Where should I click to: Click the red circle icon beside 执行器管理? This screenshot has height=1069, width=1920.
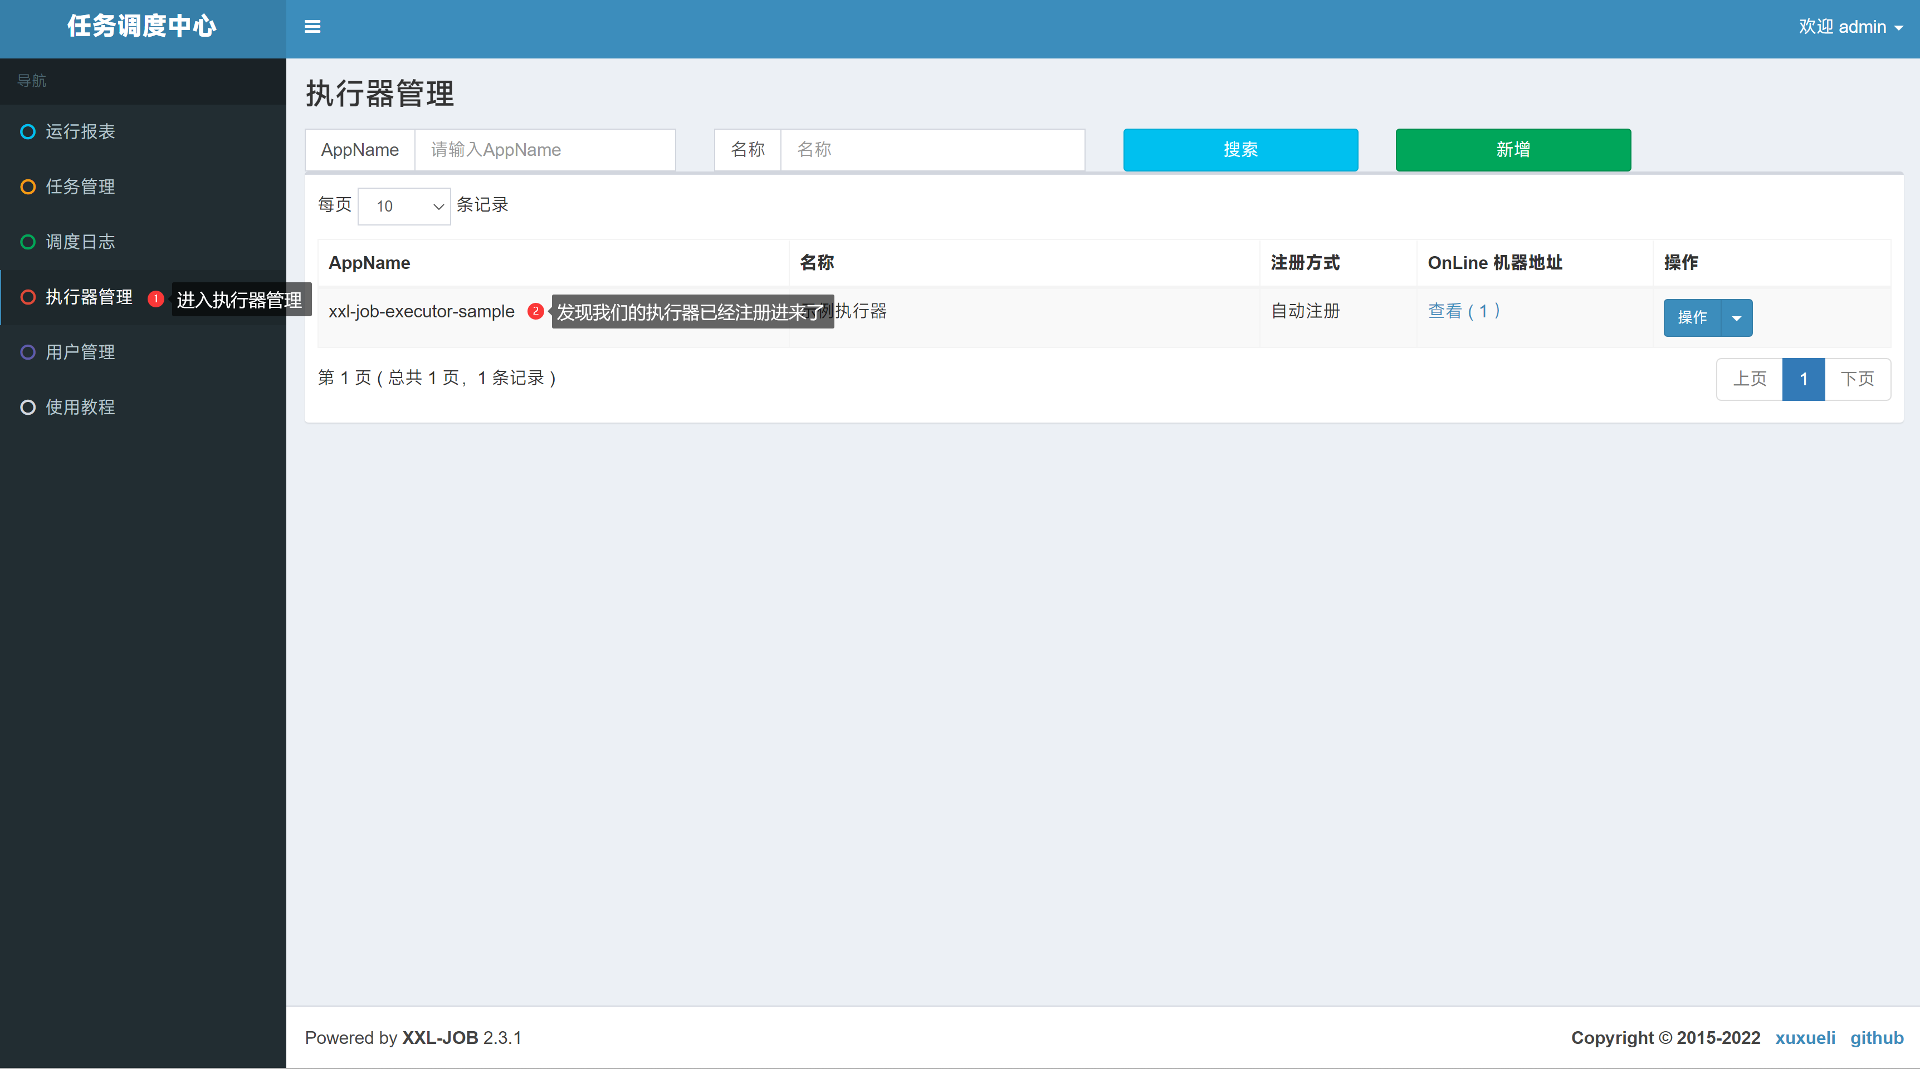(28, 297)
